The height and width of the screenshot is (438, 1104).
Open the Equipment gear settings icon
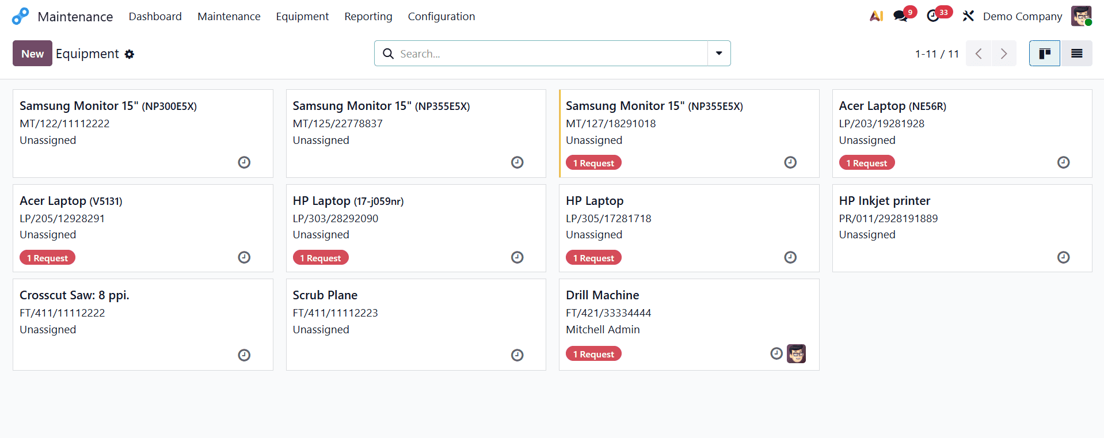click(130, 54)
